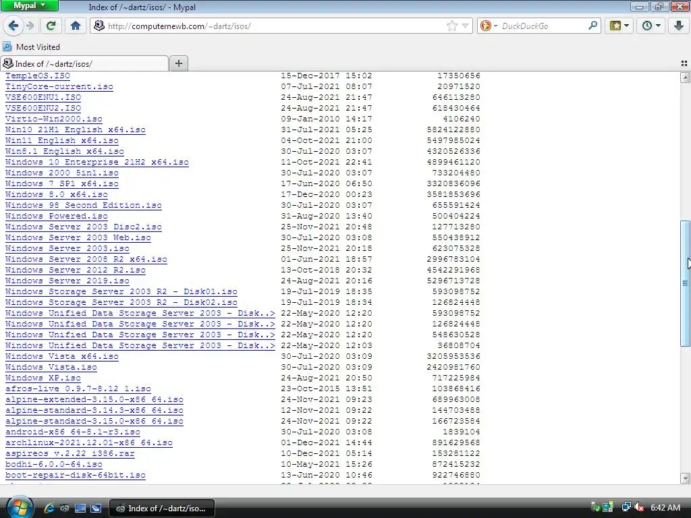Image resolution: width=691 pixels, height=518 pixels.
Task: Click the muted volume tray icon
Action: 639,507
